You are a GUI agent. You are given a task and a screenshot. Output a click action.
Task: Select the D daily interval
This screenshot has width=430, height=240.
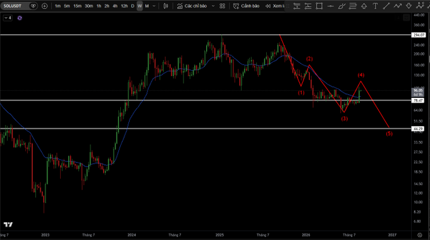tap(132, 6)
